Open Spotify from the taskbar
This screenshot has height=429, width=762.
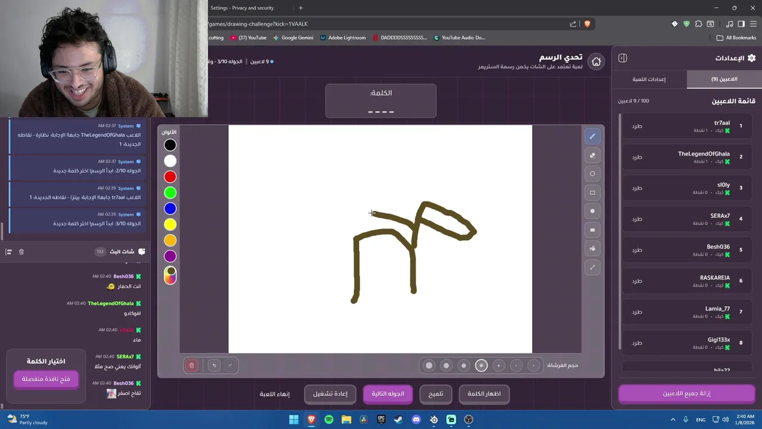329,419
